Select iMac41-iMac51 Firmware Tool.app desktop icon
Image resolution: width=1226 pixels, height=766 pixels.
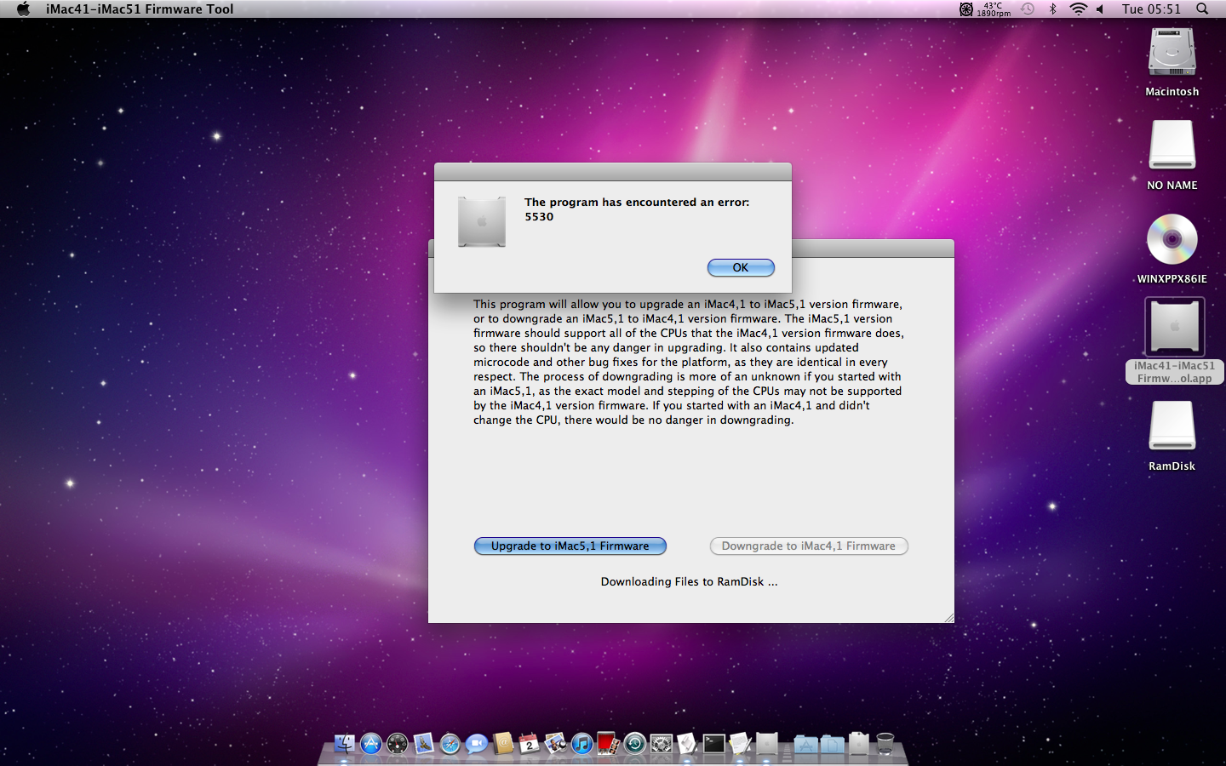1174,340
